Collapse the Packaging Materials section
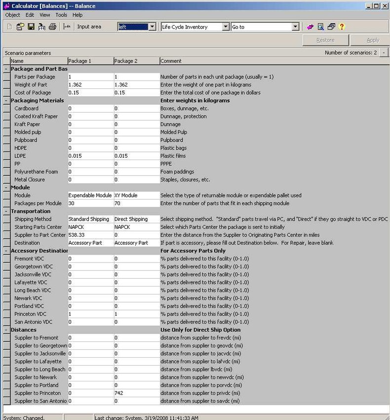 (6, 101)
